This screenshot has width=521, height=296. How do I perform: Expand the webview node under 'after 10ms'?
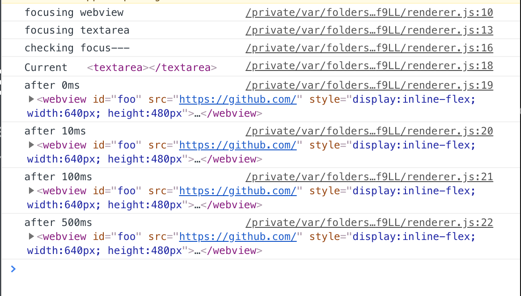tap(31, 145)
